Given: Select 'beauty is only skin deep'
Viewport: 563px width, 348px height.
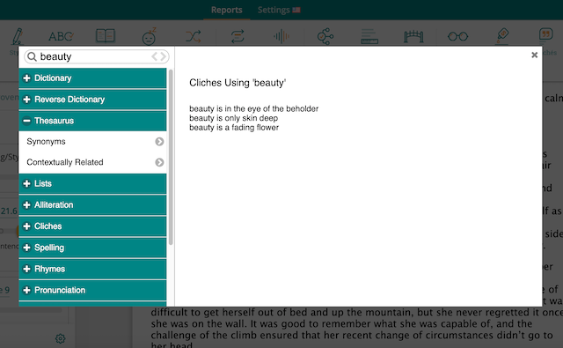Looking at the screenshot, I should click(x=233, y=118).
